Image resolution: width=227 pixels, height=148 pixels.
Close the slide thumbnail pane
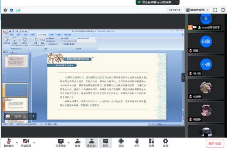point(30,52)
